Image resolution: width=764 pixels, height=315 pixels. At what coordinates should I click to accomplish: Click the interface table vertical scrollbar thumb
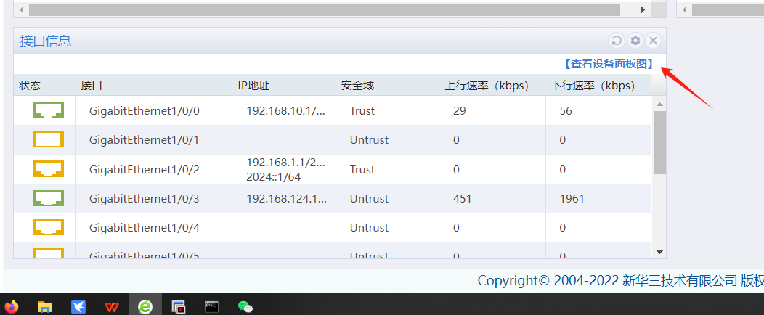pos(659,142)
